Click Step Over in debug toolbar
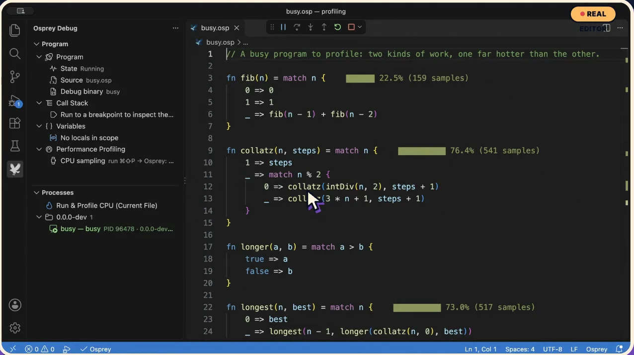The width and height of the screenshot is (634, 355). pyautogui.click(x=297, y=27)
